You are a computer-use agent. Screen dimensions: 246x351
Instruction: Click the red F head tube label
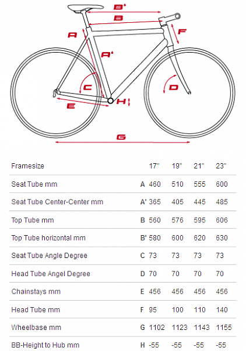(182, 32)
